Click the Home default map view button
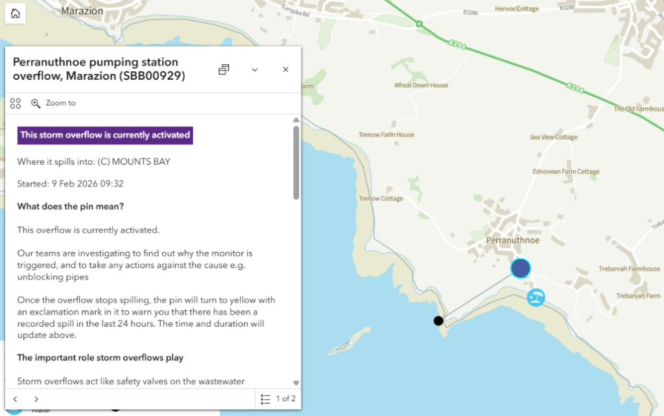Screen dimensions: 664x416 pyautogui.click(x=16, y=14)
